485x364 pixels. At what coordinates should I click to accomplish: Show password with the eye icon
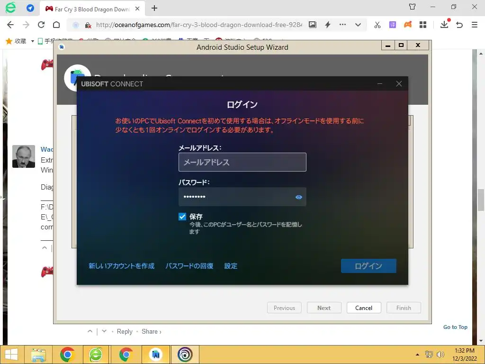point(298,197)
